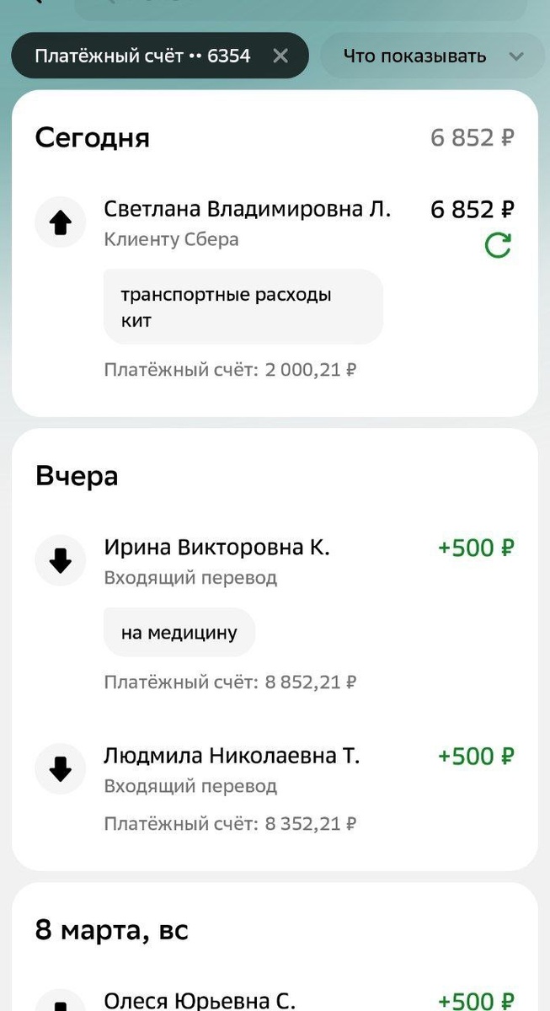
Task: Tap the +500 ₽ amount next to Ирина
Action: click(474, 547)
